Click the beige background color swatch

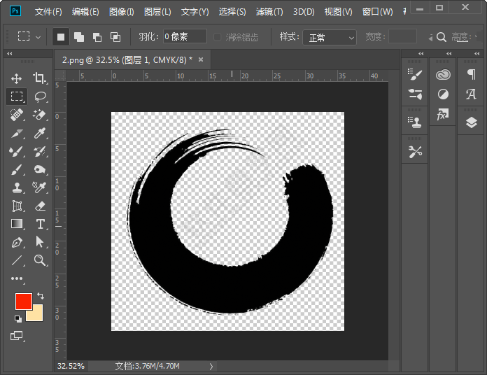pos(36,314)
